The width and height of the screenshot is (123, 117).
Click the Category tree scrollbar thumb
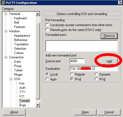click(38, 61)
